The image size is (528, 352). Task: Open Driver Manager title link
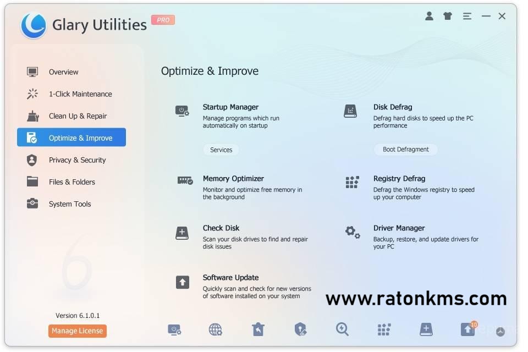399,228
